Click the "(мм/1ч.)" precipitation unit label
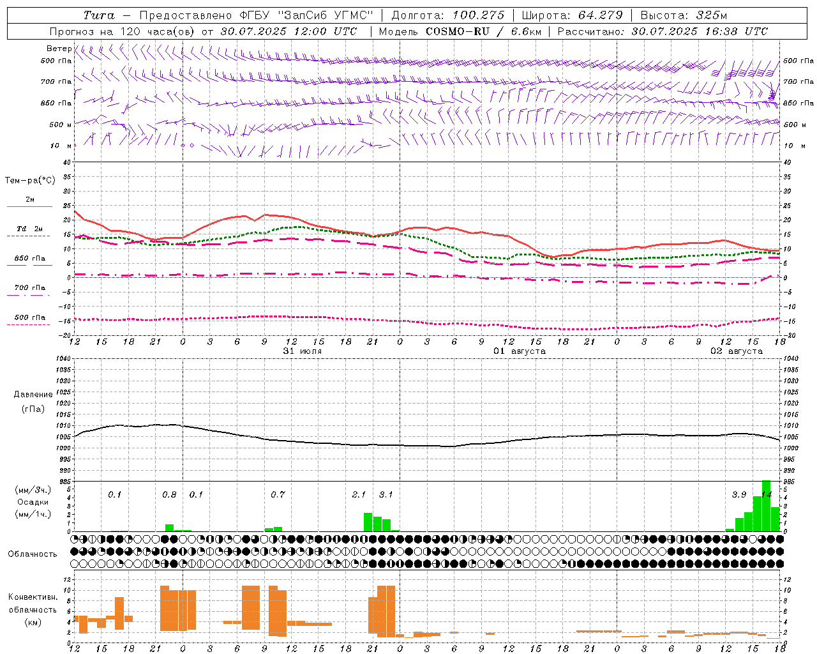817x654 pixels. (x=33, y=514)
